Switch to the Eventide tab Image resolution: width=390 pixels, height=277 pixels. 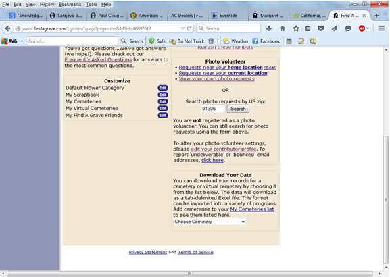pos(228,16)
